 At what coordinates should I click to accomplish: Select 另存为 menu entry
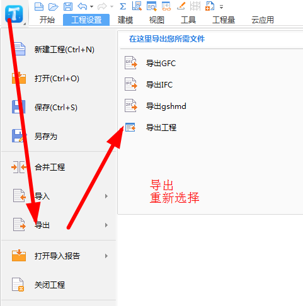(x=59, y=137)
